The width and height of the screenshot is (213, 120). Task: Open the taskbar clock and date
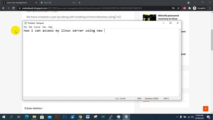tap(199, 117)
